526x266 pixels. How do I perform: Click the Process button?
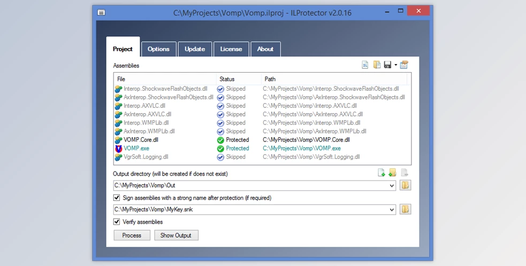tap(132, 235)
